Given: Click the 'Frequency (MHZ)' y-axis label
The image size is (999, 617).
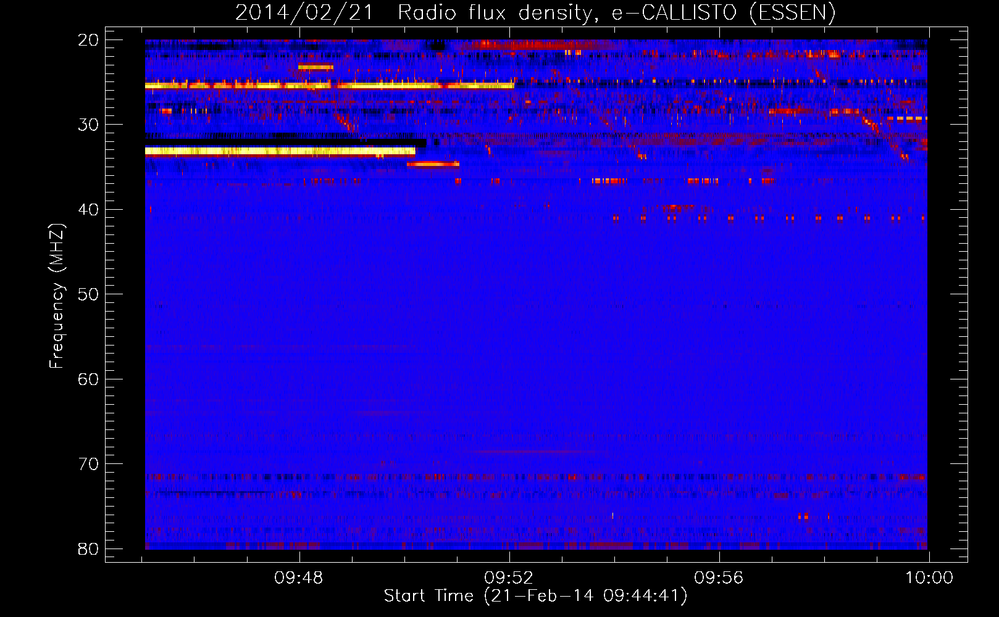Looking at the screenshot, I should [x=56, y=296].
